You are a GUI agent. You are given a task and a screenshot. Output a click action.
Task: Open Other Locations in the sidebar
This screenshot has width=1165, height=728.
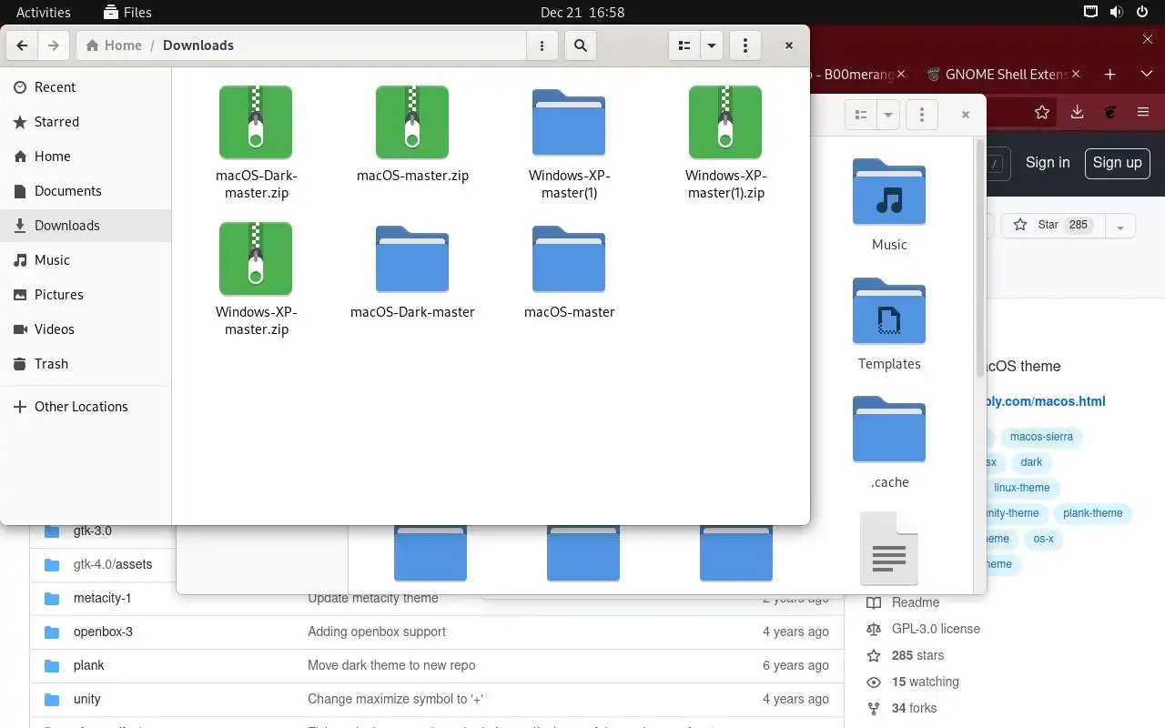86,407
